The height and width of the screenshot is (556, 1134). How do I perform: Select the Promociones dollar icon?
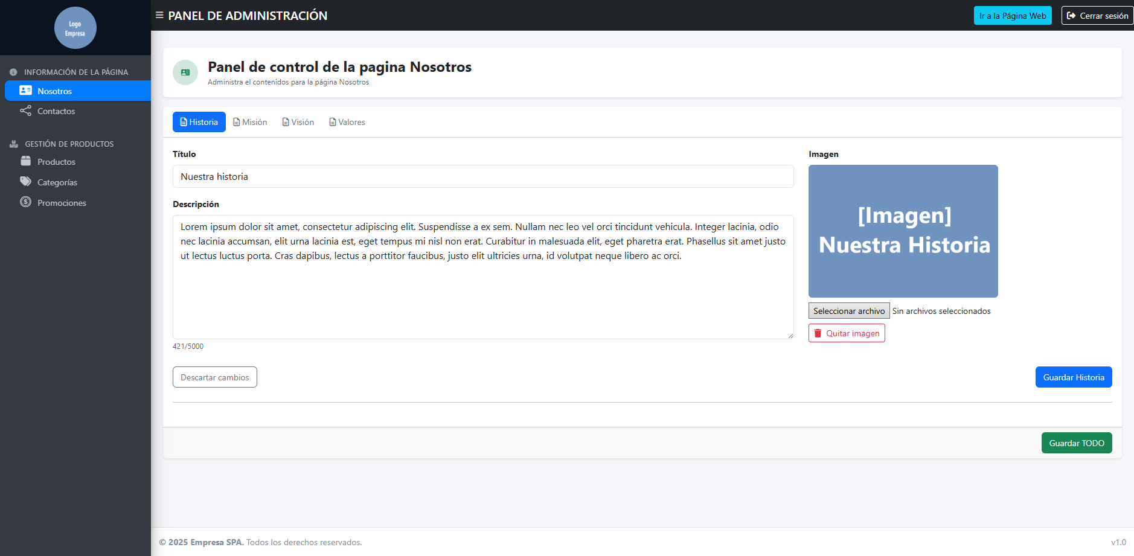tap(25, 202)
